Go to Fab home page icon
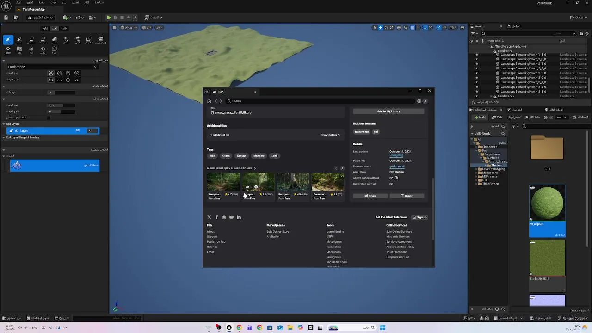This screenshot has height=333, width=592. click(209, 101)
